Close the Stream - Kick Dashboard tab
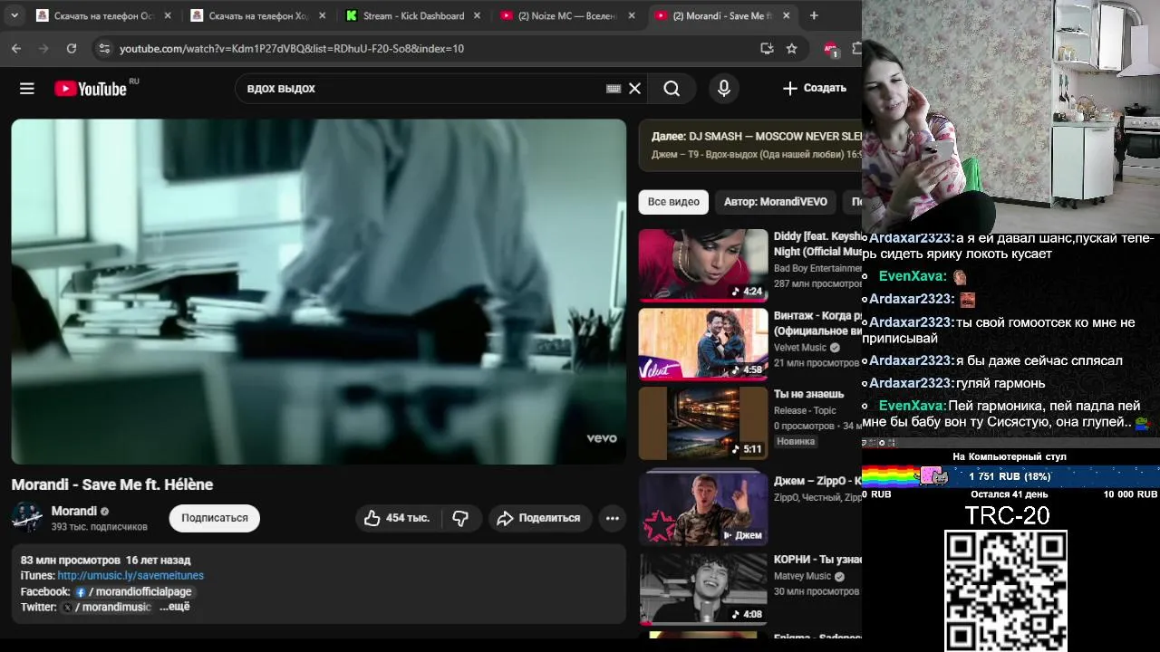The width and height of the screenshot is (1160, 652). point(477,15)
